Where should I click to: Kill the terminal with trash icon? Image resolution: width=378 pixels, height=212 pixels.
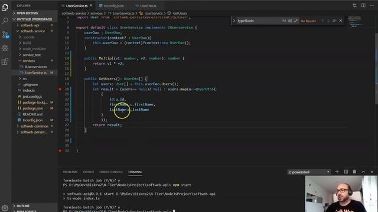click(x=354, y=171)
